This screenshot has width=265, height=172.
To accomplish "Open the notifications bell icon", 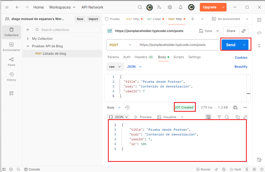I will (x=181, y=7).
